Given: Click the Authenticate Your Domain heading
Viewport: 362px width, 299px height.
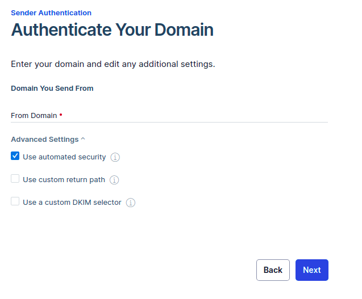Looking at the screenshot, I should (112, 30).
